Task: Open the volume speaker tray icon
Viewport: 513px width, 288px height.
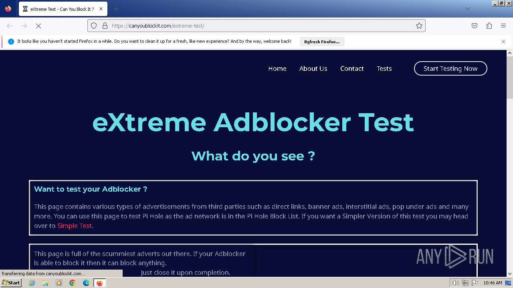Action: tap(456, 283)
